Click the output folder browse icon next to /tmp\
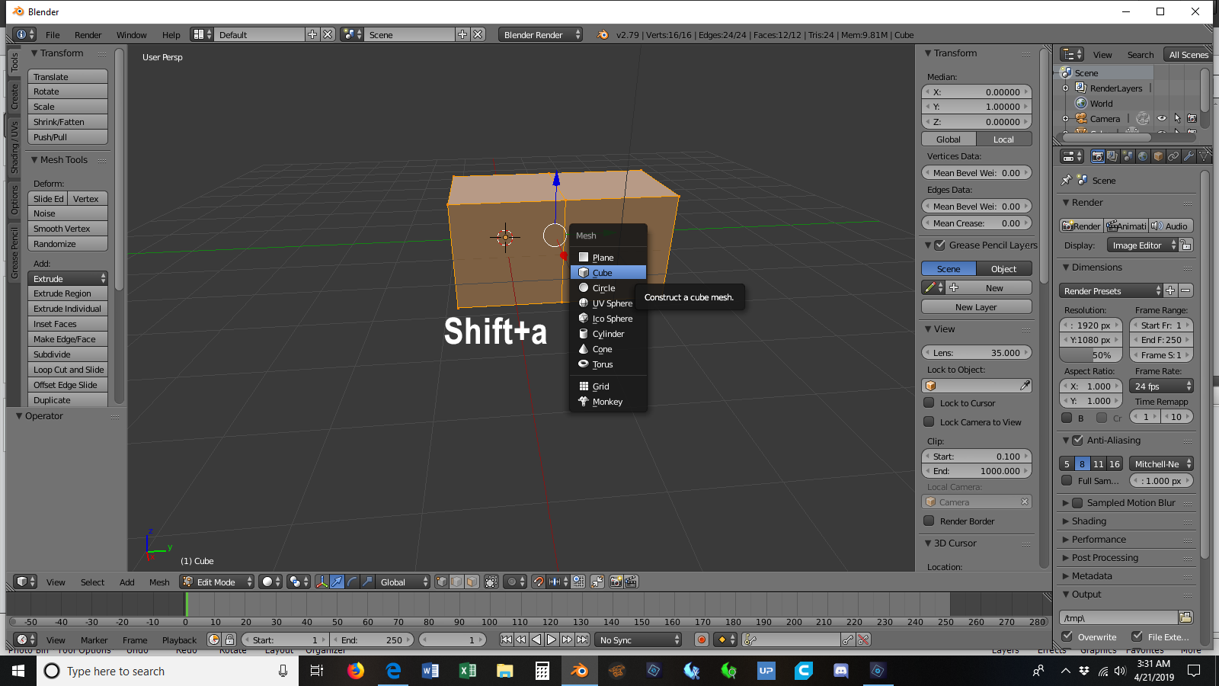Viewport: 1219px width, 686px height. point(1185,617)
